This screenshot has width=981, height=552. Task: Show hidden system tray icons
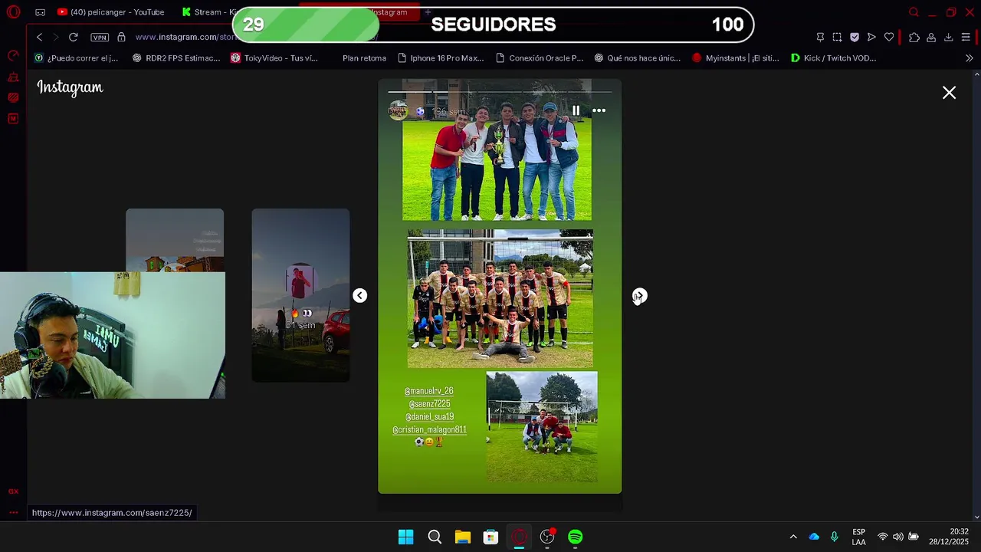[x=793, y=537]
